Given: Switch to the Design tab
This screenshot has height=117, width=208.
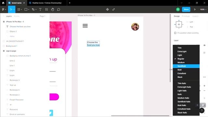Looking at the screenshot, I should click(x=177, y=16).
